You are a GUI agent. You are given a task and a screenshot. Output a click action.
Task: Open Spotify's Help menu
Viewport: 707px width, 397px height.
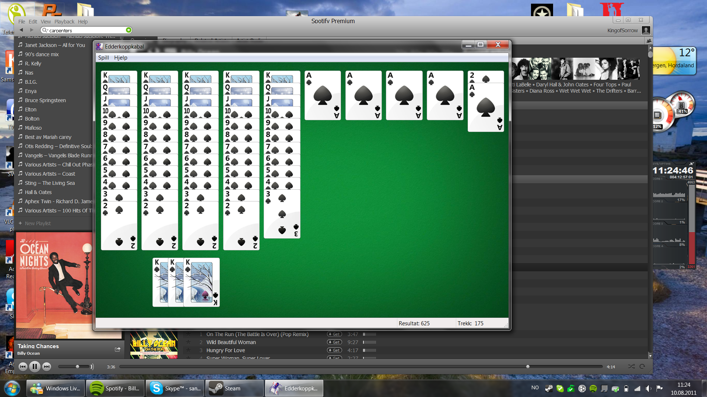(83, 22)
